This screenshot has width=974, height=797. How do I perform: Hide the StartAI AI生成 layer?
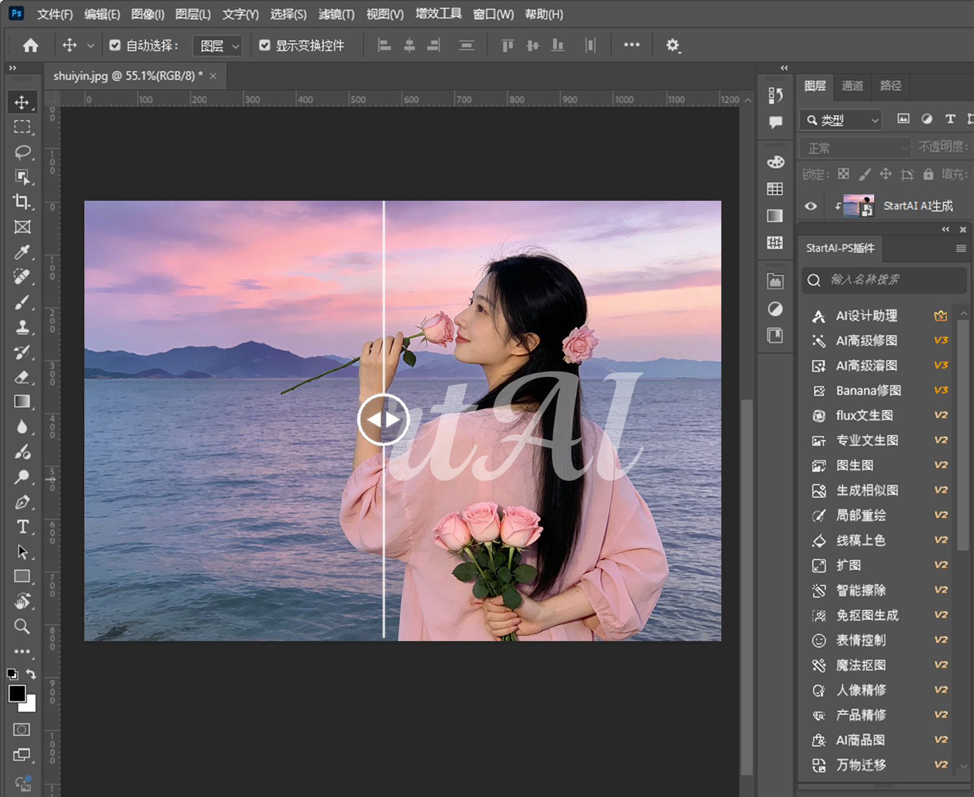tap(811, 206)
